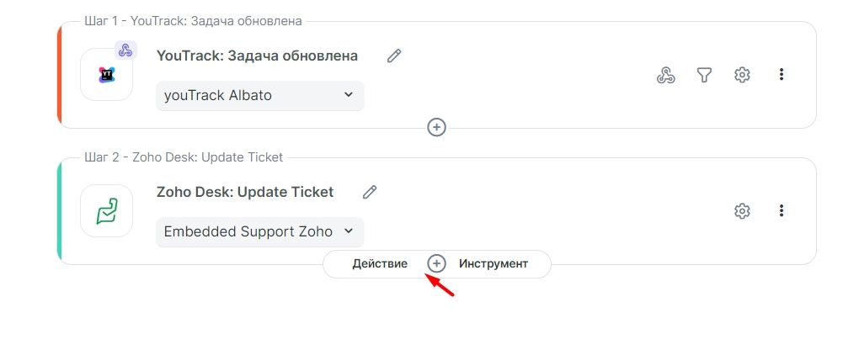Add a new Инструмент step
Viewport: 859px width, 350px height.
pos(494,263)
